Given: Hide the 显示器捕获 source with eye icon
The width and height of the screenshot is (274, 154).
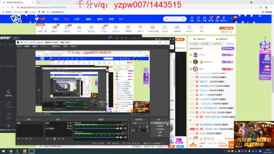Looking at the screenshot, I should pos(68,129).
